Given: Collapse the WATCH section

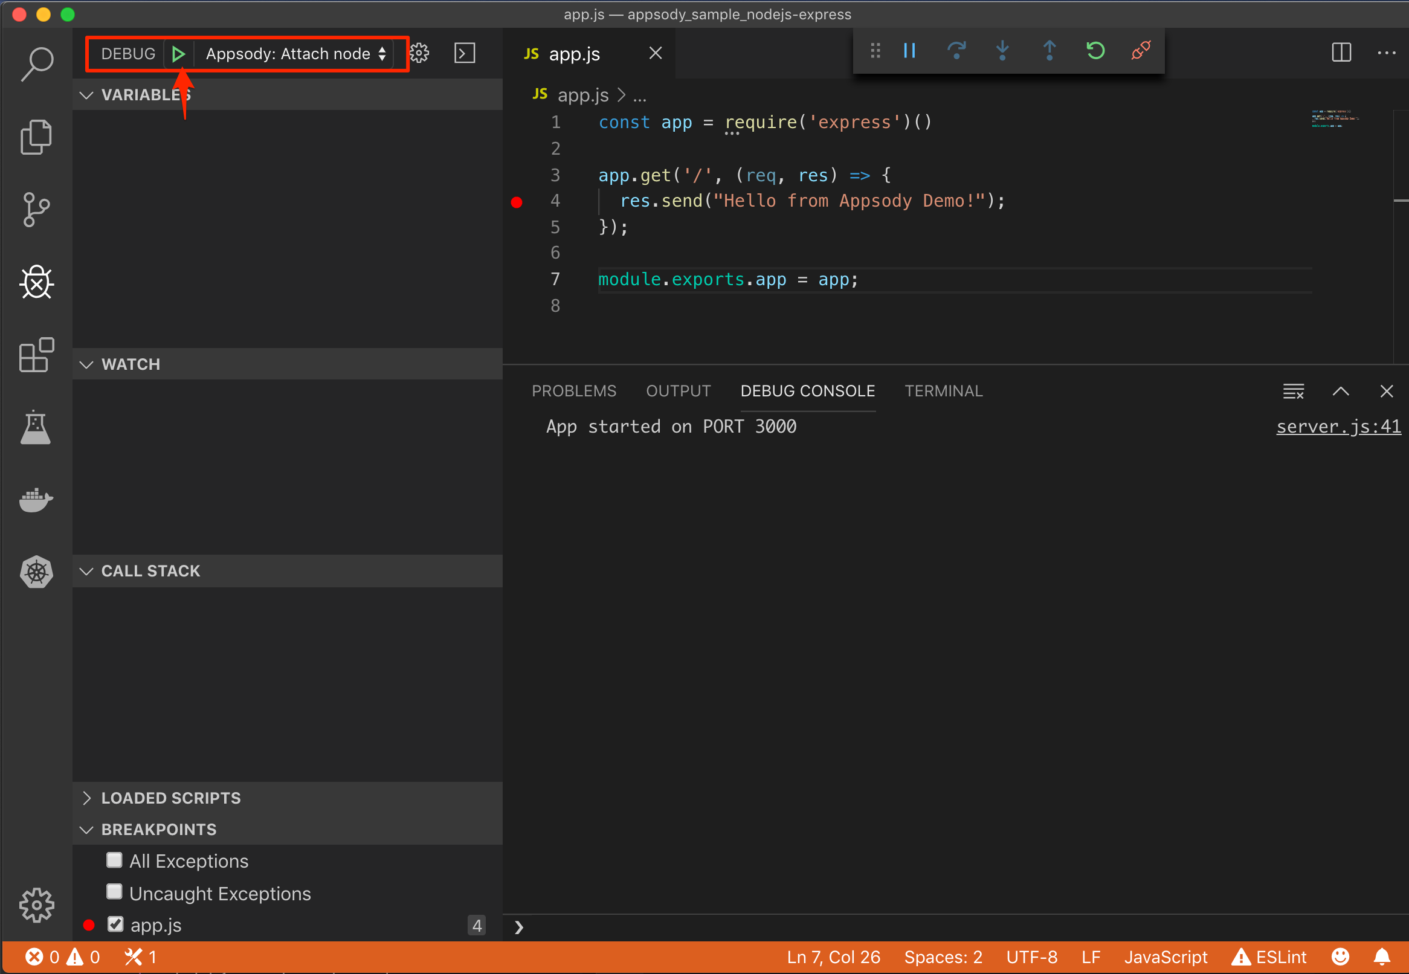Looking at the screenshot, I should (x=288, y=364).
